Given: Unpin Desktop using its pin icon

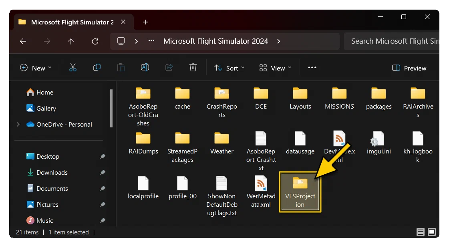Looking at the screenshot, I should [x=103, y=156].
